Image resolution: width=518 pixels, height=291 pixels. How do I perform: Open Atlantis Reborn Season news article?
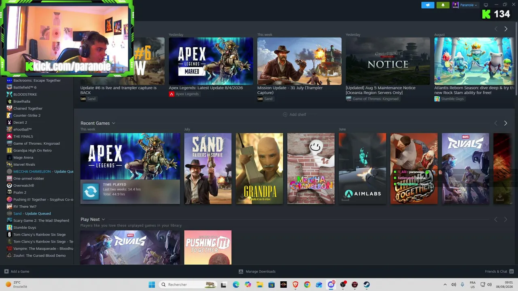474,61
